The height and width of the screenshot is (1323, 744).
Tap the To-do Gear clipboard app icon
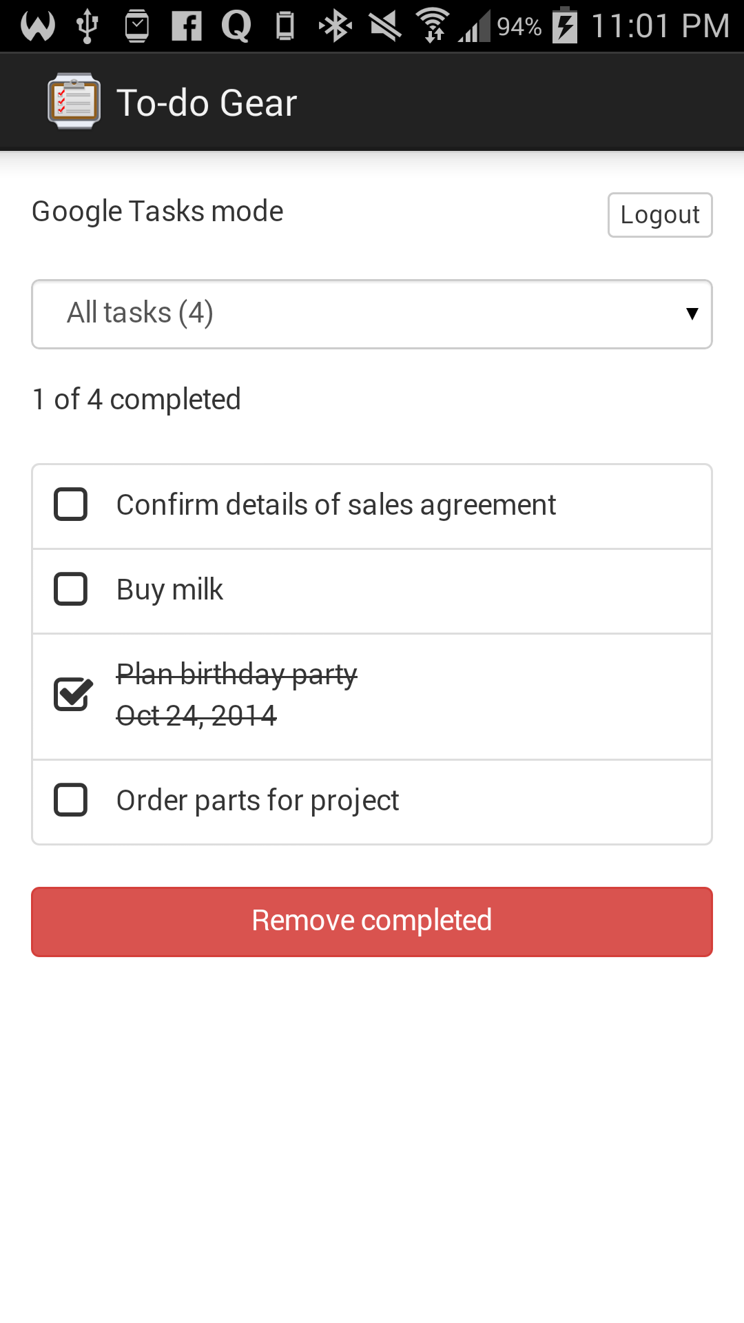click(74, 101)
